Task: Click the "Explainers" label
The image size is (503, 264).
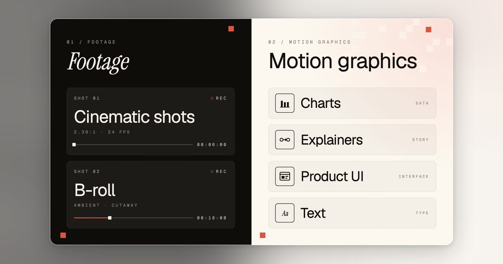Action: [332, 140]
